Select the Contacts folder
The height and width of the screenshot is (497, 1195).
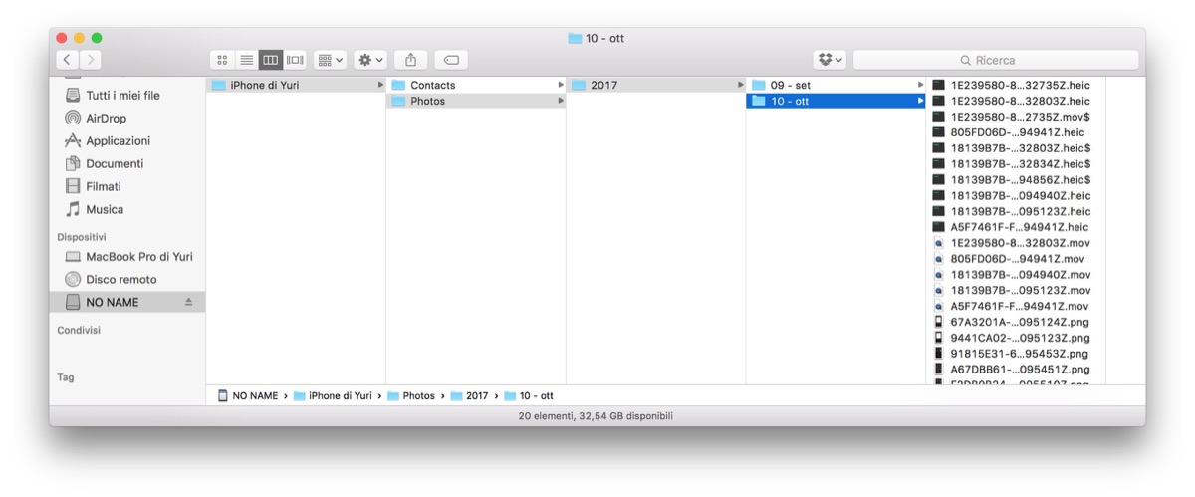pos(476,85)
